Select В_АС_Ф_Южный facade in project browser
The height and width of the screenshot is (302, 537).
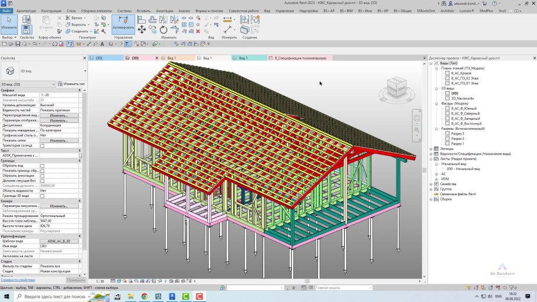click(x=464, y=109)
